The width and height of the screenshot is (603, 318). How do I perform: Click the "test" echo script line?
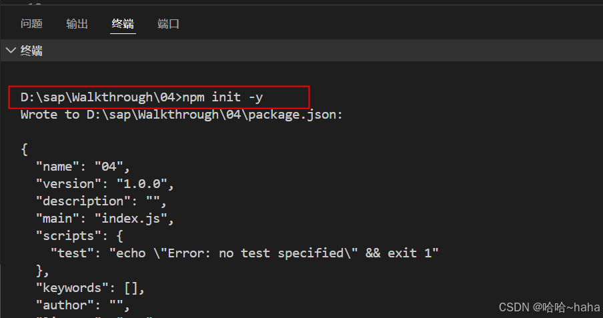coord(244,253)
